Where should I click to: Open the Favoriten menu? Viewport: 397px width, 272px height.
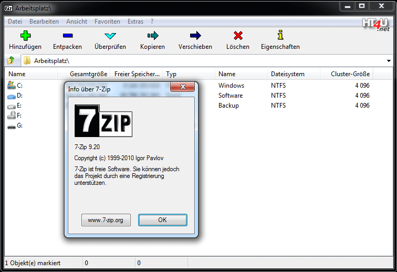(107, 22)
